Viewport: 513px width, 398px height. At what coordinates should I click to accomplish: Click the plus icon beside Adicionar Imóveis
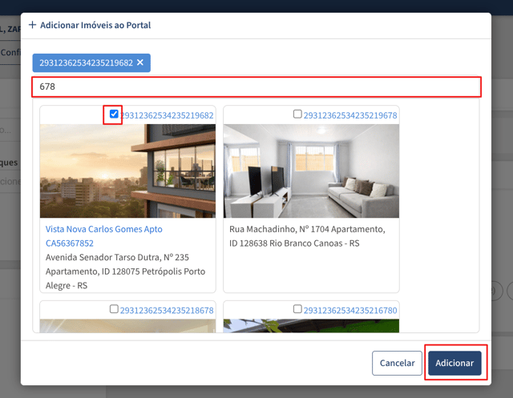(x=32, y=25)
